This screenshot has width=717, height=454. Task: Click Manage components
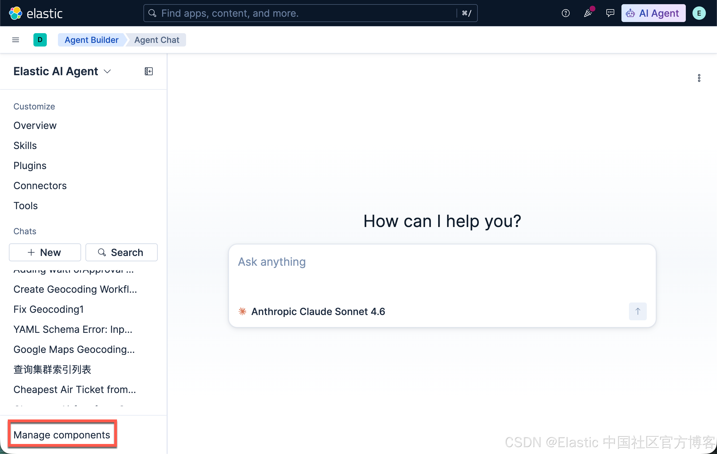coord(62,435)
